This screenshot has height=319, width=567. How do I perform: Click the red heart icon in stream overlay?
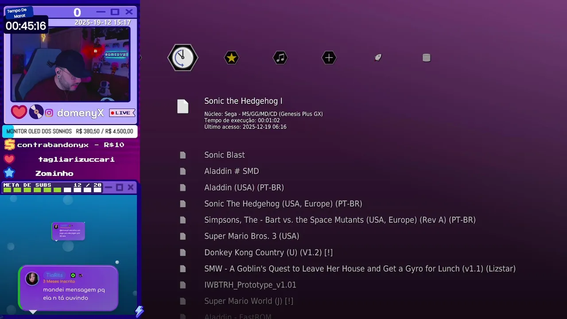(19, 112)
